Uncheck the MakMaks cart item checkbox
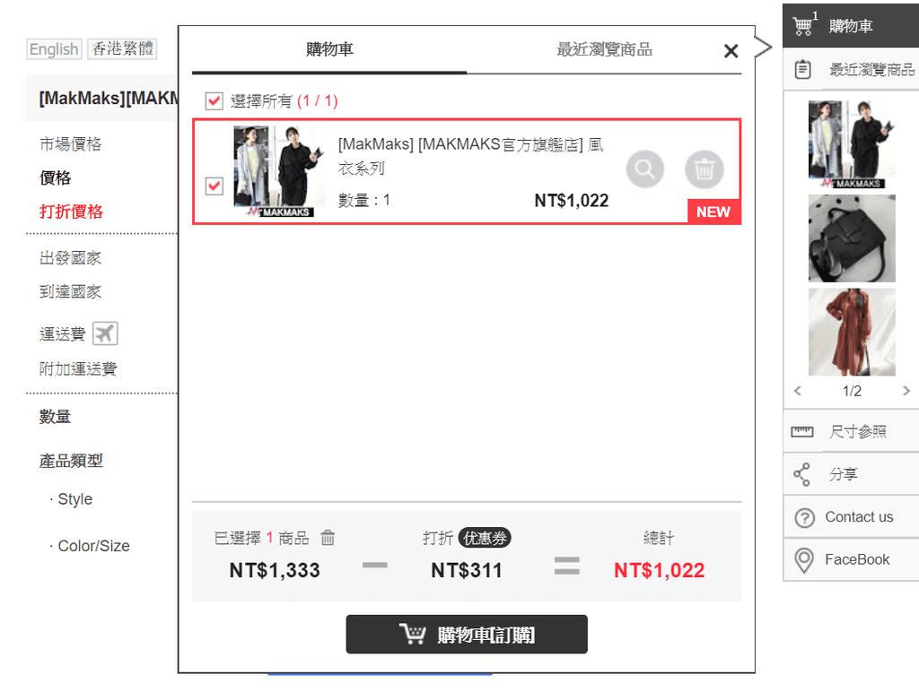Screen dimensions: 919x692 [214, 186]
